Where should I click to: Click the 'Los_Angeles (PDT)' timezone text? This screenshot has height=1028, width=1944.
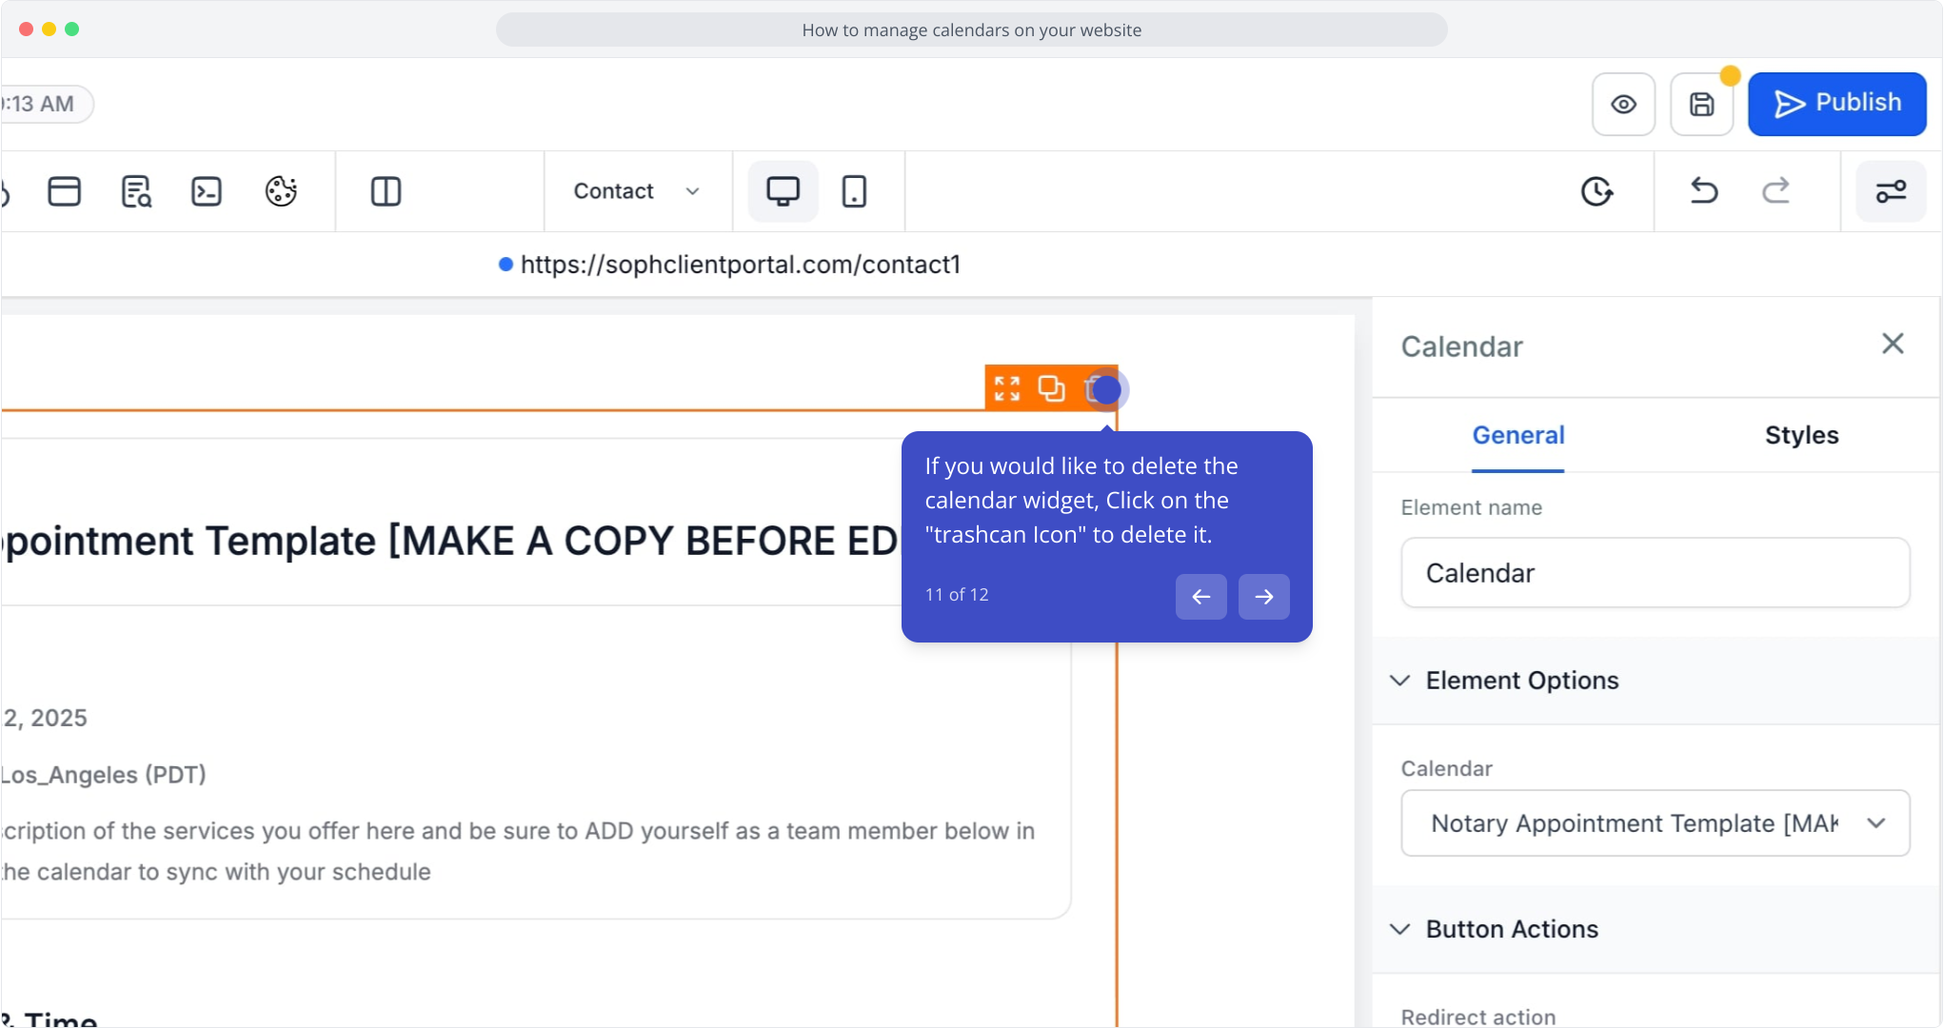coord(104,775)
